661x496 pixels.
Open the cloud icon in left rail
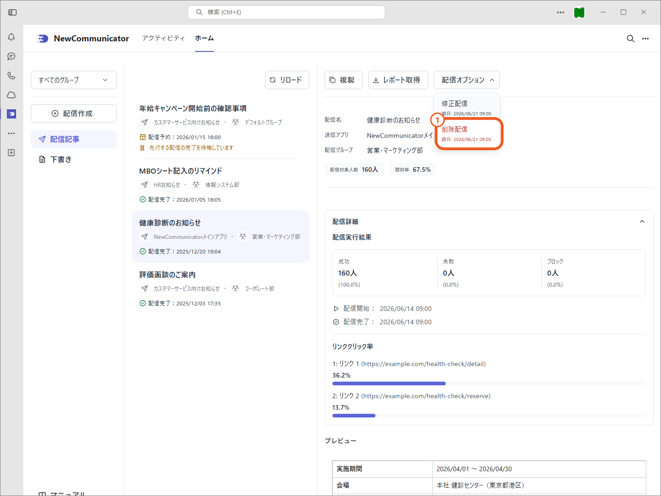11,95
